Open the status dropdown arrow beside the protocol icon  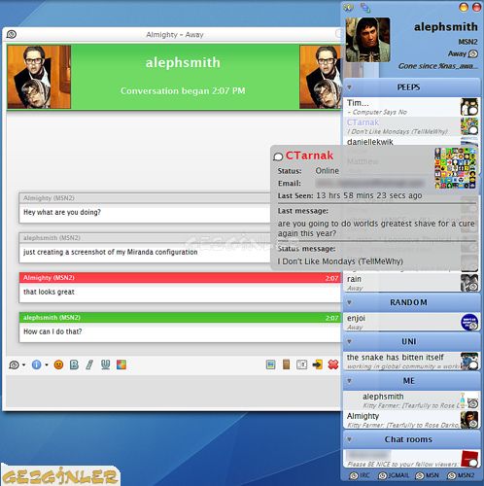coord(24,365)
